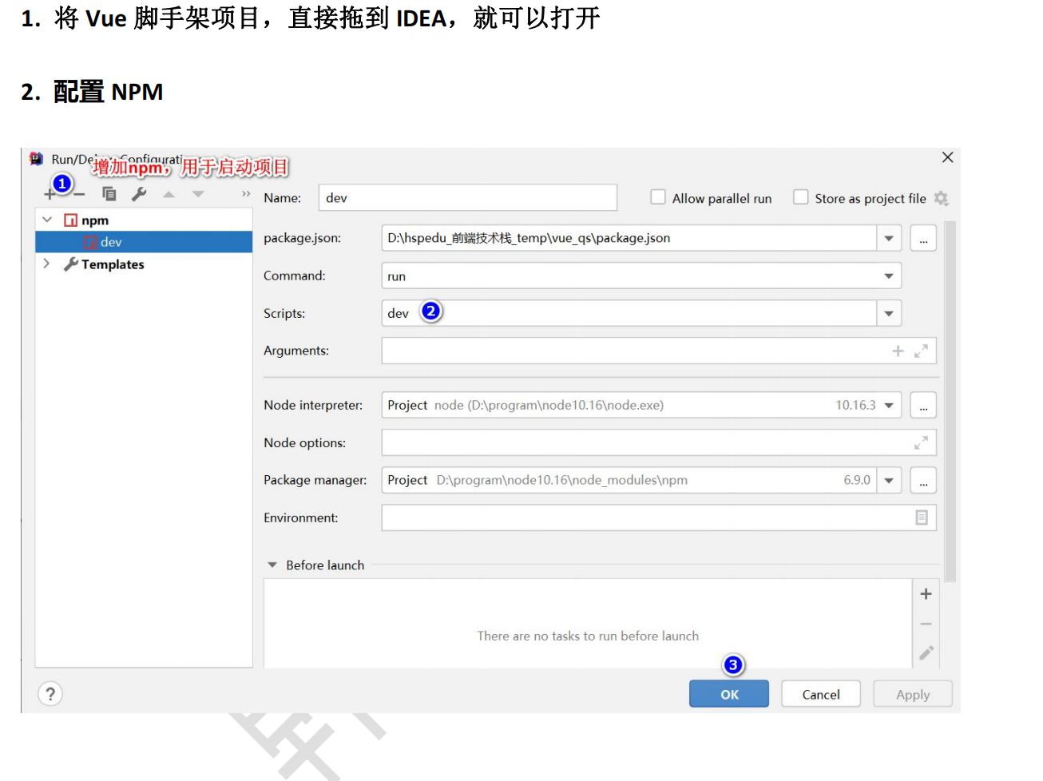Open the Scripts dropdown arrow
1043x781 pixels.
(x=889, y=313)
